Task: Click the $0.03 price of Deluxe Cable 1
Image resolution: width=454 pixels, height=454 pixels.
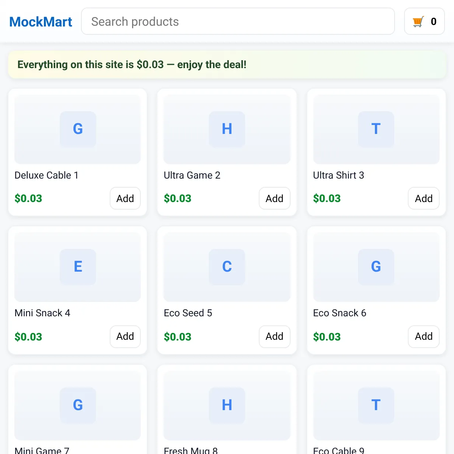Action: click(x=28, y=198)
